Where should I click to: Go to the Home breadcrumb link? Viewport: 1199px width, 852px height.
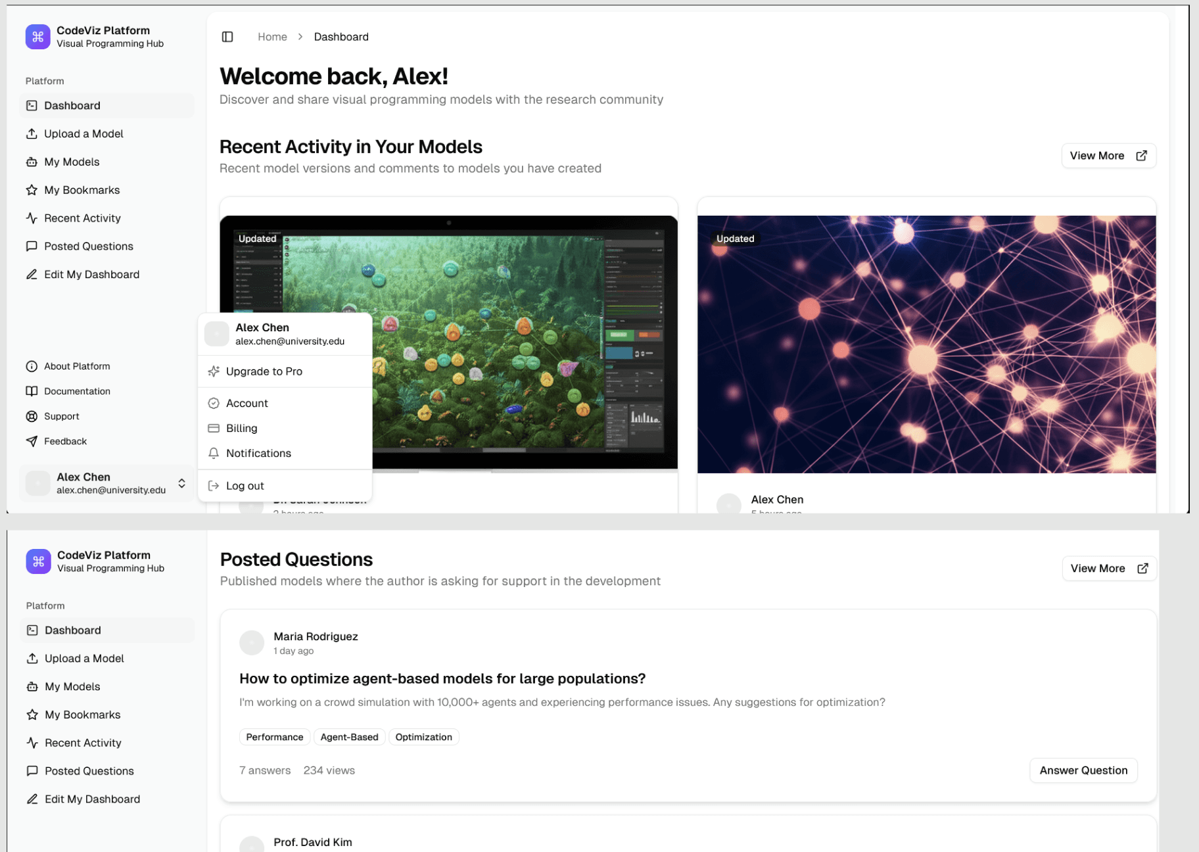pyautogui.click(x=272, y=37)
